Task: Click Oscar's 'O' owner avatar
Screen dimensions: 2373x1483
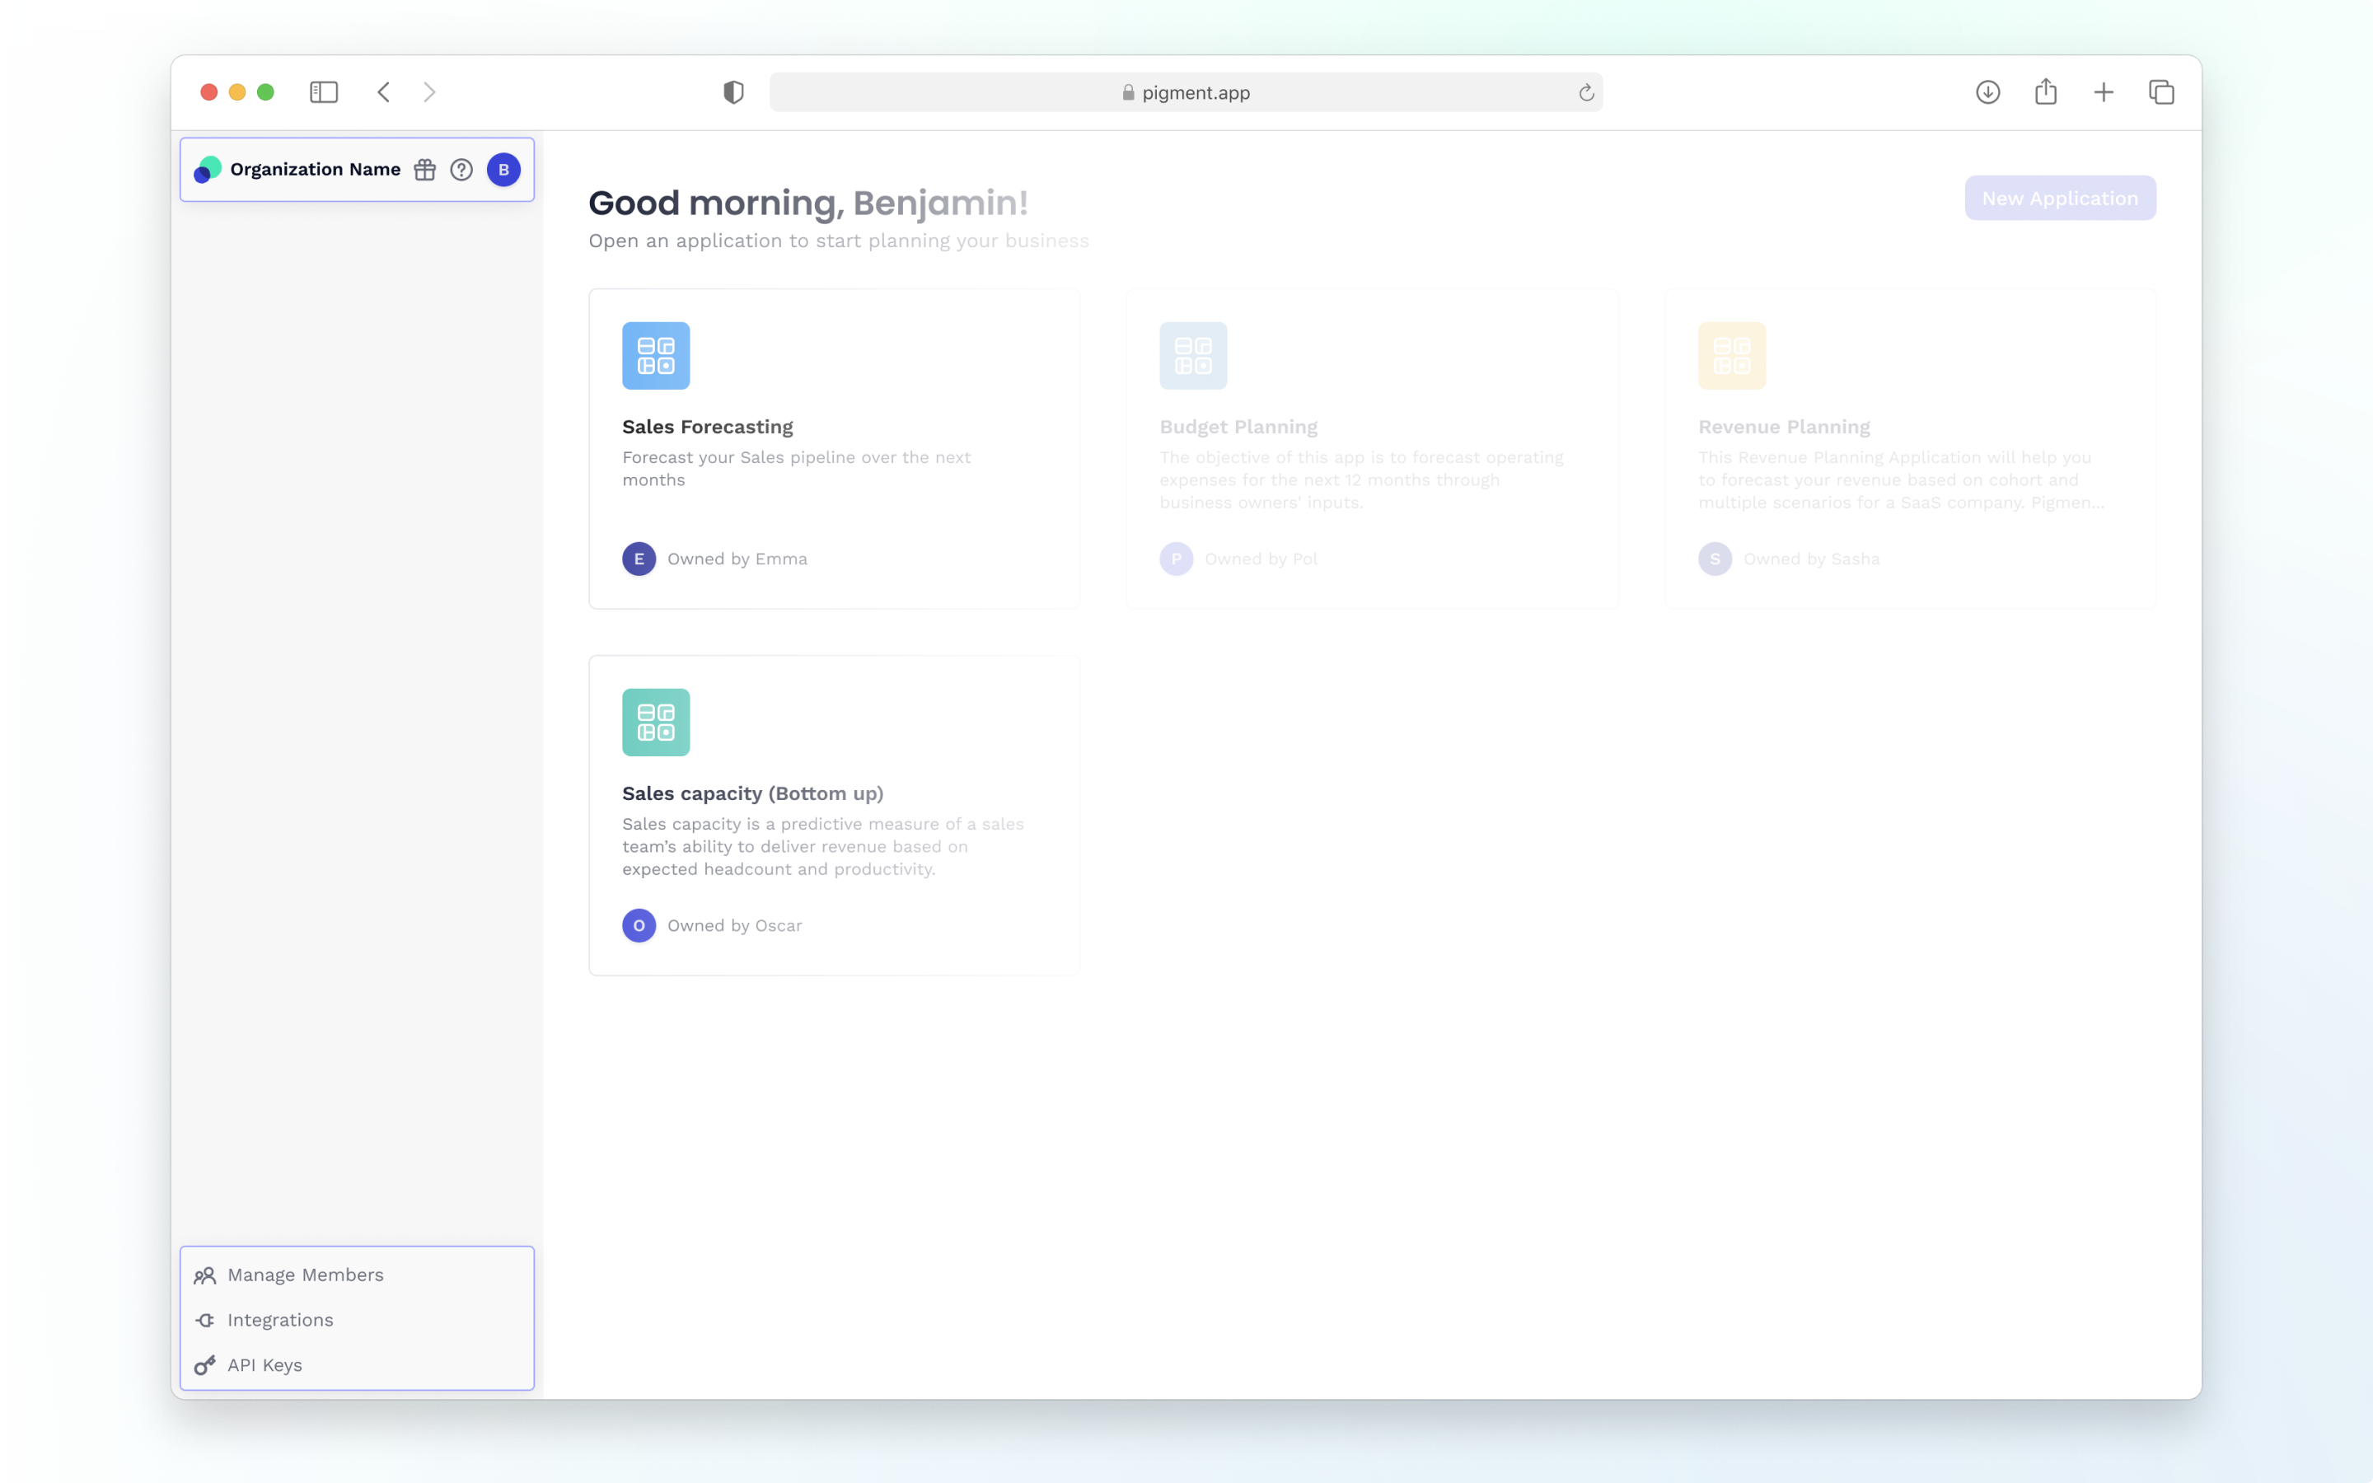Action: coord(639,926)
